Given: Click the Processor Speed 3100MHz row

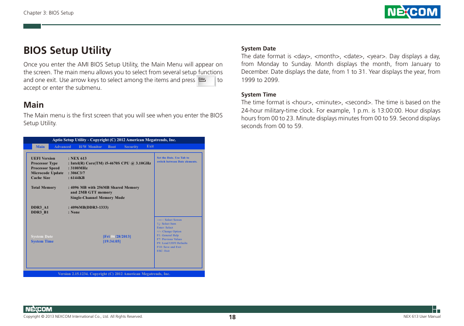Looking at the screenshot, I should click(x=59, y=168).
